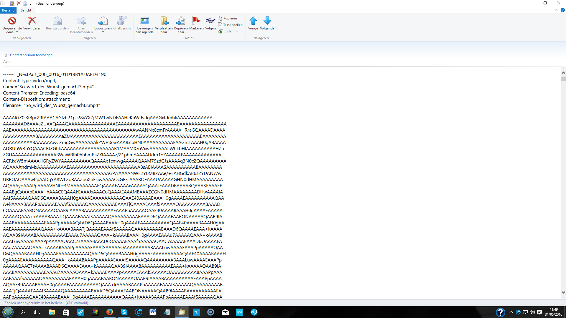Click the status bar hyperlink search text

(x=46, y=303)
